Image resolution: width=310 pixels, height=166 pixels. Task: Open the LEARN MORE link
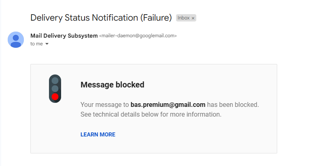tap(98, 134)
